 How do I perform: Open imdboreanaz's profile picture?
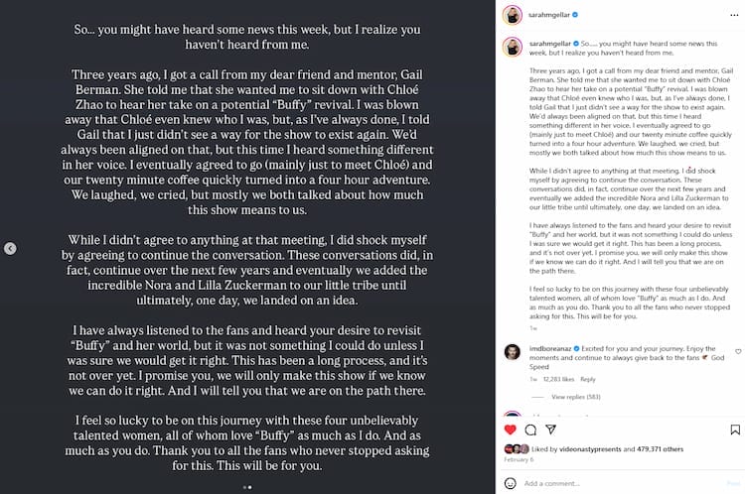click(x=512, y=353)
